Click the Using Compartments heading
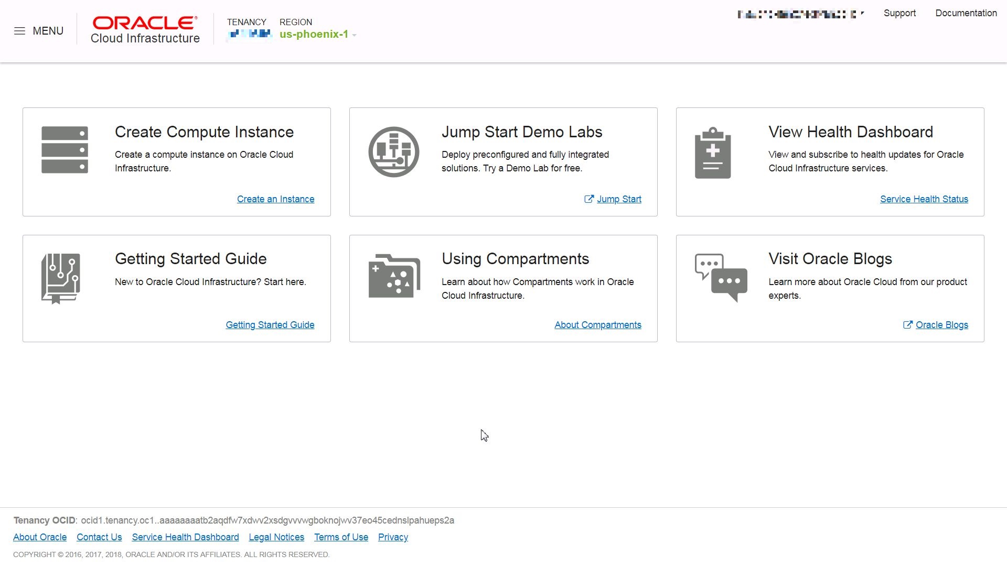This screenshot has height=566, width=1007. [515, 259]
